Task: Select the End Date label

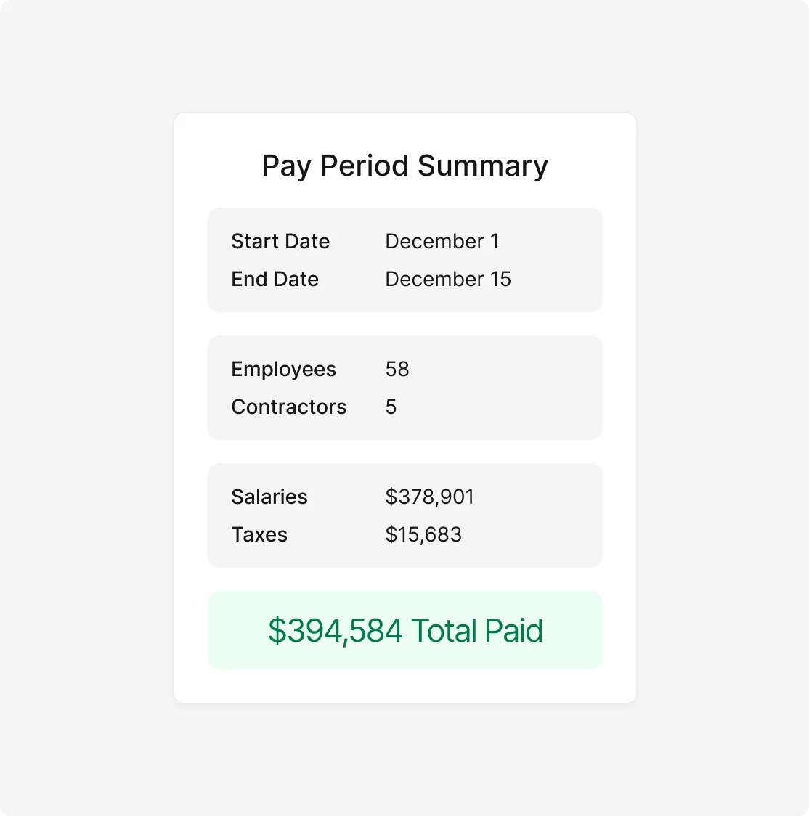Action: coord(275,279)
